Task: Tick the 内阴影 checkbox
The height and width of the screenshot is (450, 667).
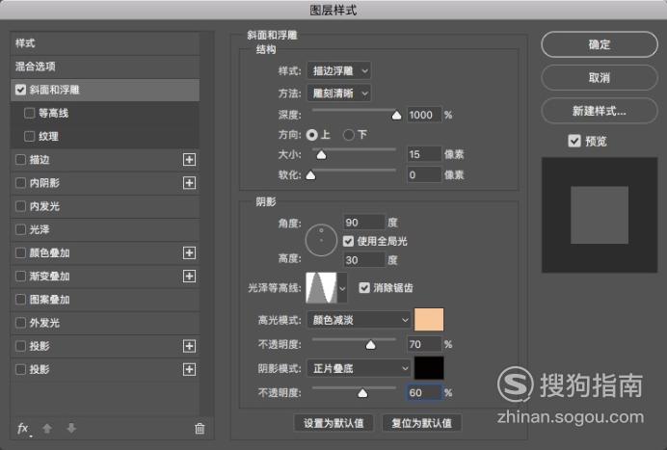Action: 20,183
